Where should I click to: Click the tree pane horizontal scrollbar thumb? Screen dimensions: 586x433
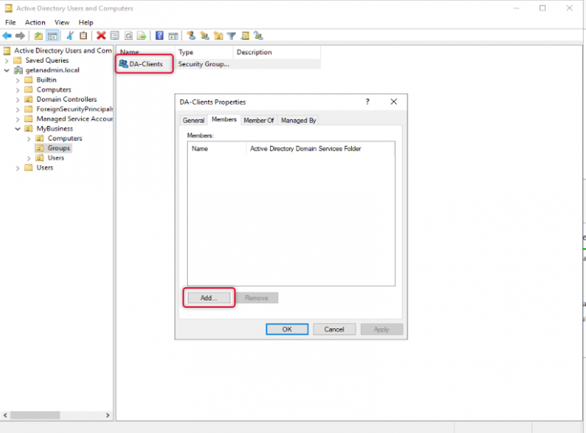[x=35, y=415]
